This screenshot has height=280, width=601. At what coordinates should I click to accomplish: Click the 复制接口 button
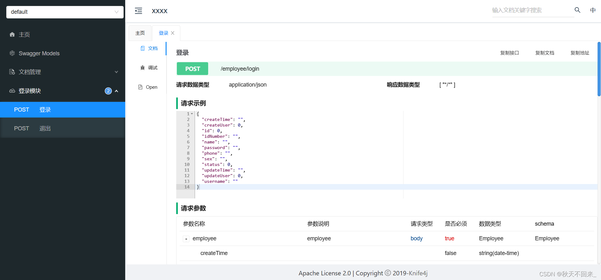[x=510, y=53]
